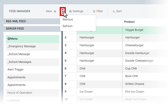Click Chili category cell in row 7
This screenshot has height=104, width=168.
tap(99, 76)
